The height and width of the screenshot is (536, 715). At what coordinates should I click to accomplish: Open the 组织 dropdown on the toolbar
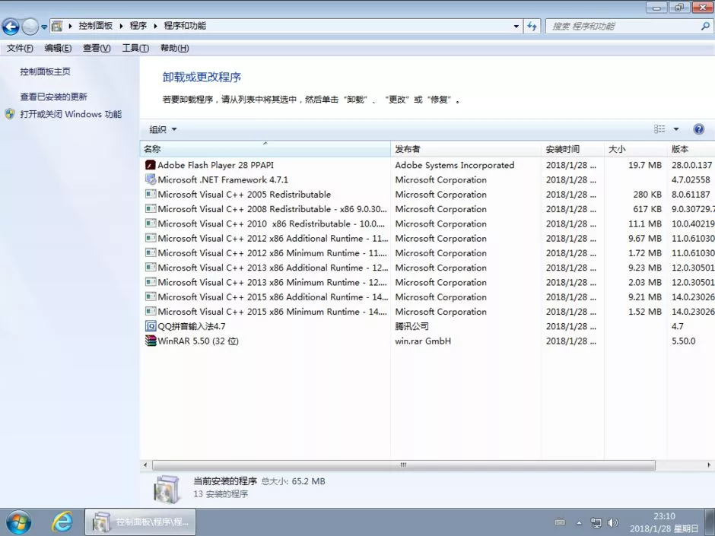pos(161,128)
